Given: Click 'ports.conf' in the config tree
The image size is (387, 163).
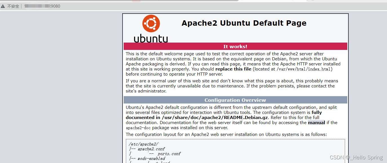Looking at the screenshot, I should [x=169, y=154].
